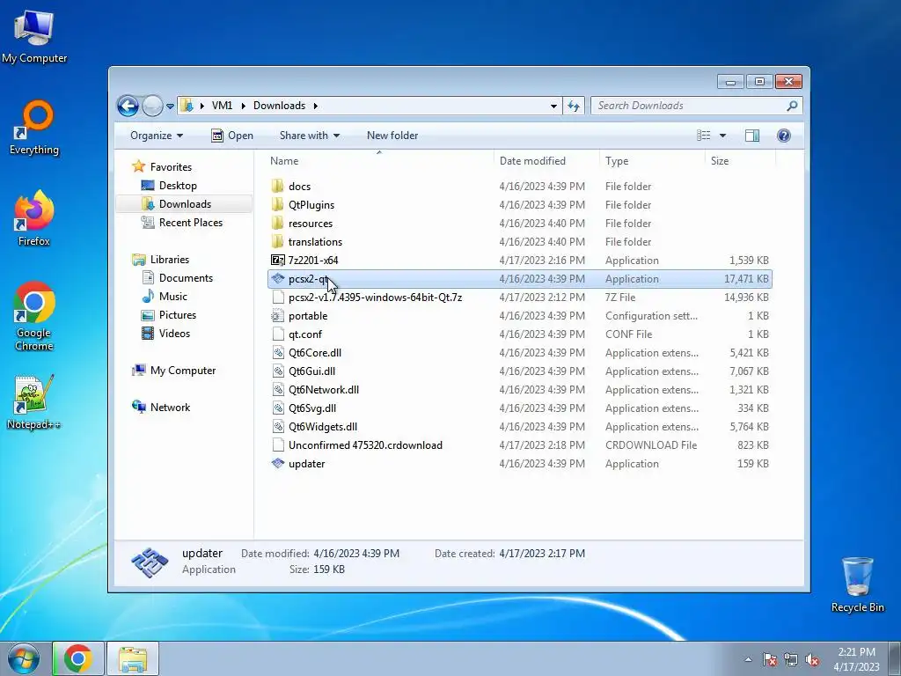Select the Qt6Svg.dll file icon
This screenshot has width=901, height=676.
click(x=278, y=408)
